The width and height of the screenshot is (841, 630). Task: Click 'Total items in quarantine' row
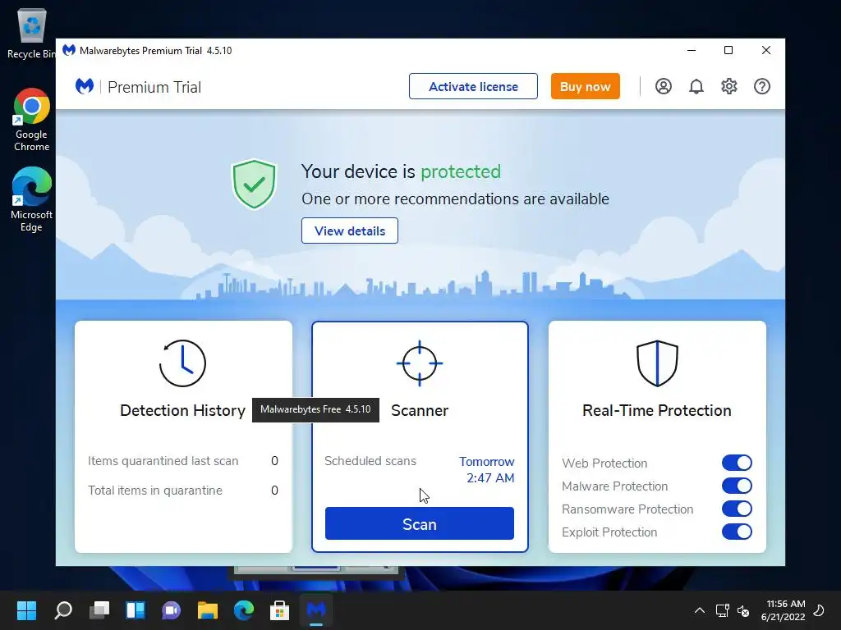click(x=183, y=491)
